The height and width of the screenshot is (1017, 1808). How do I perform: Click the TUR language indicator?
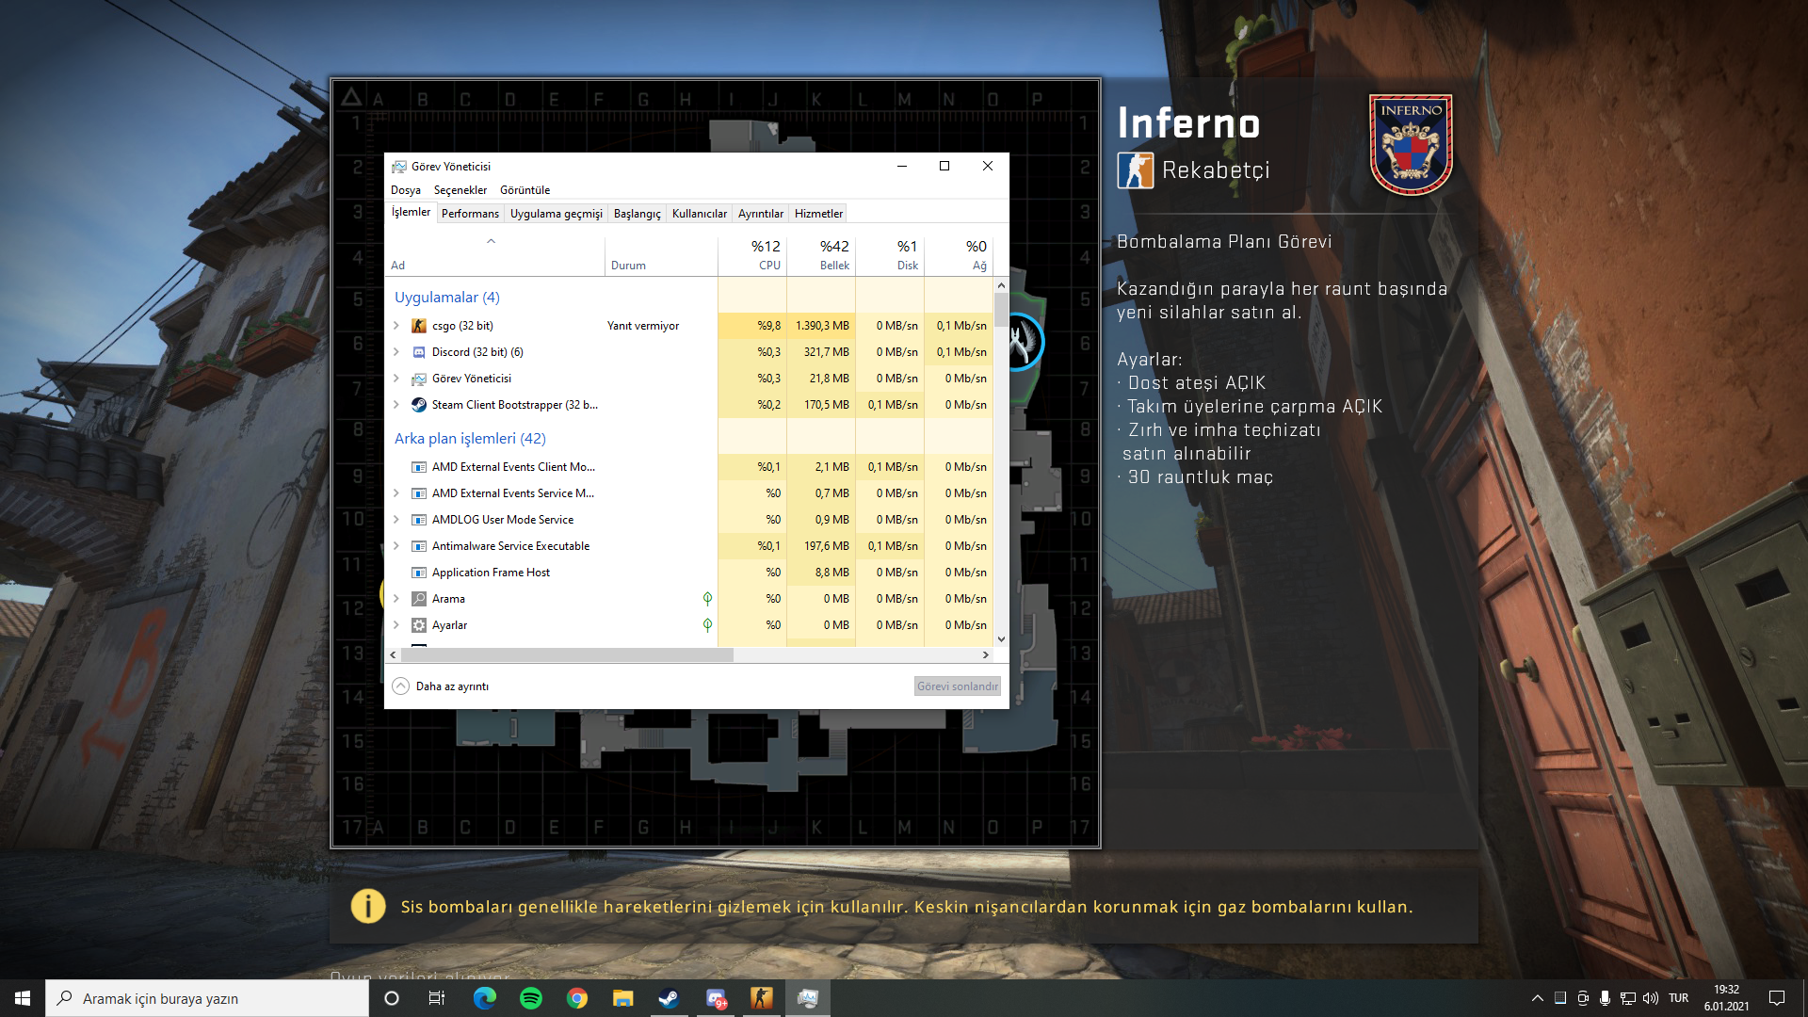click(x=1678, y=998)
